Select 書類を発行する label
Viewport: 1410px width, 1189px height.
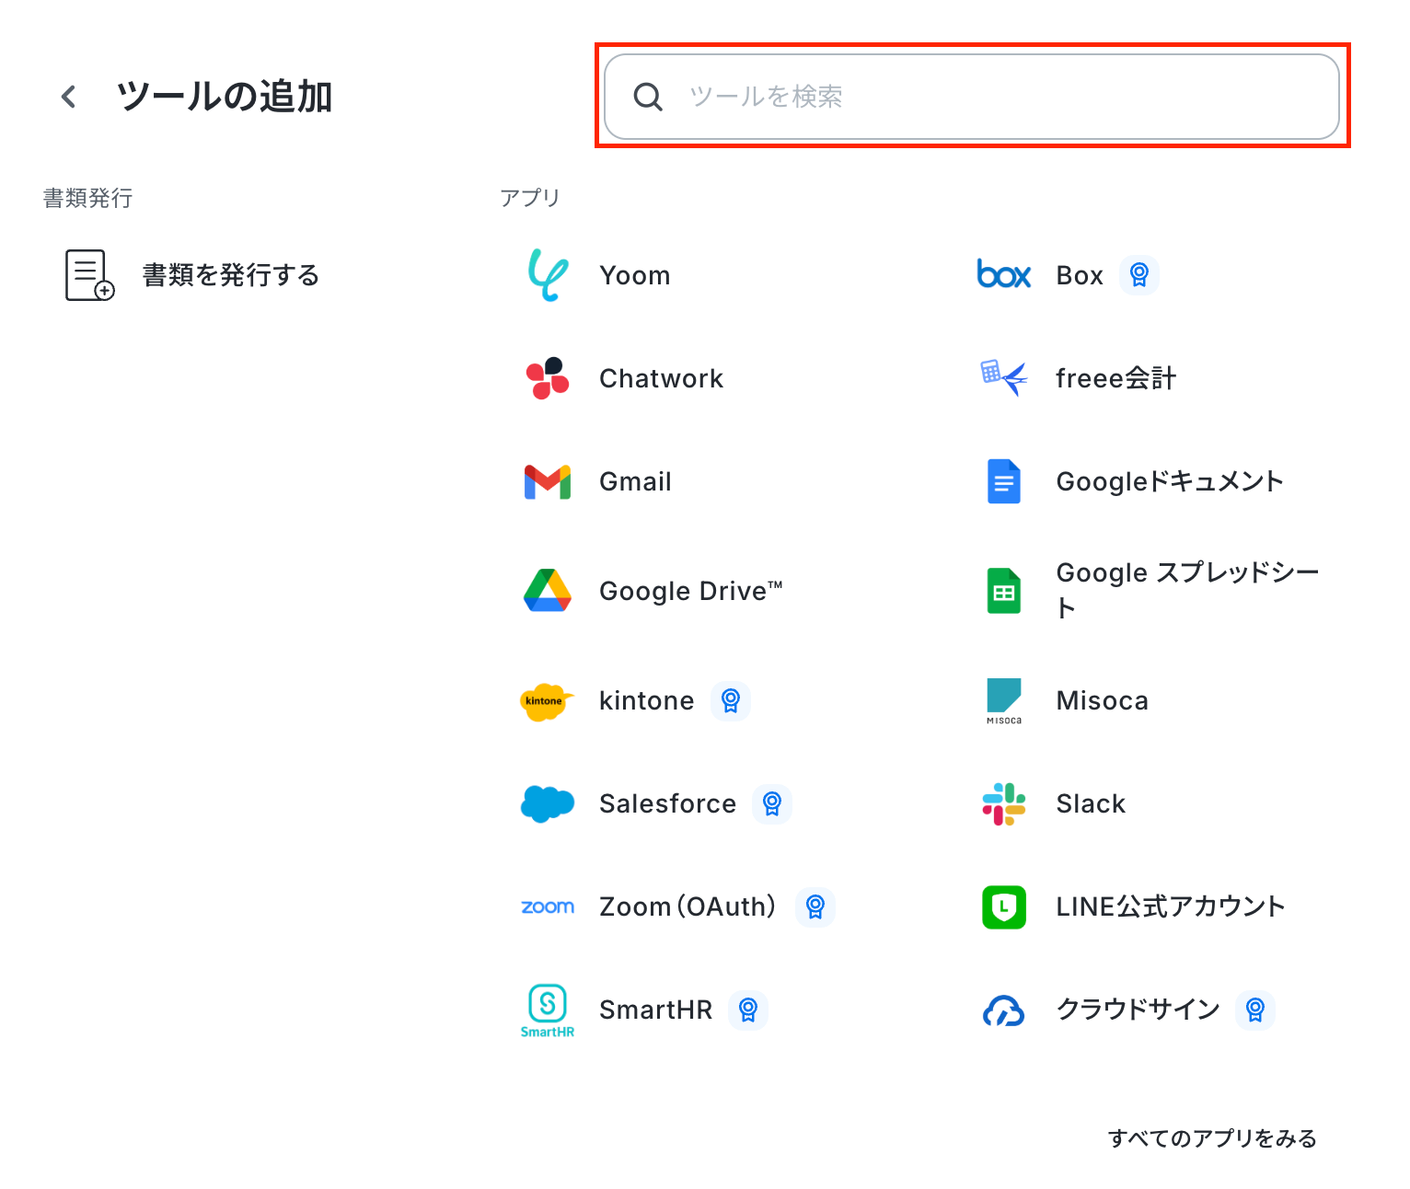pos(231,275)
